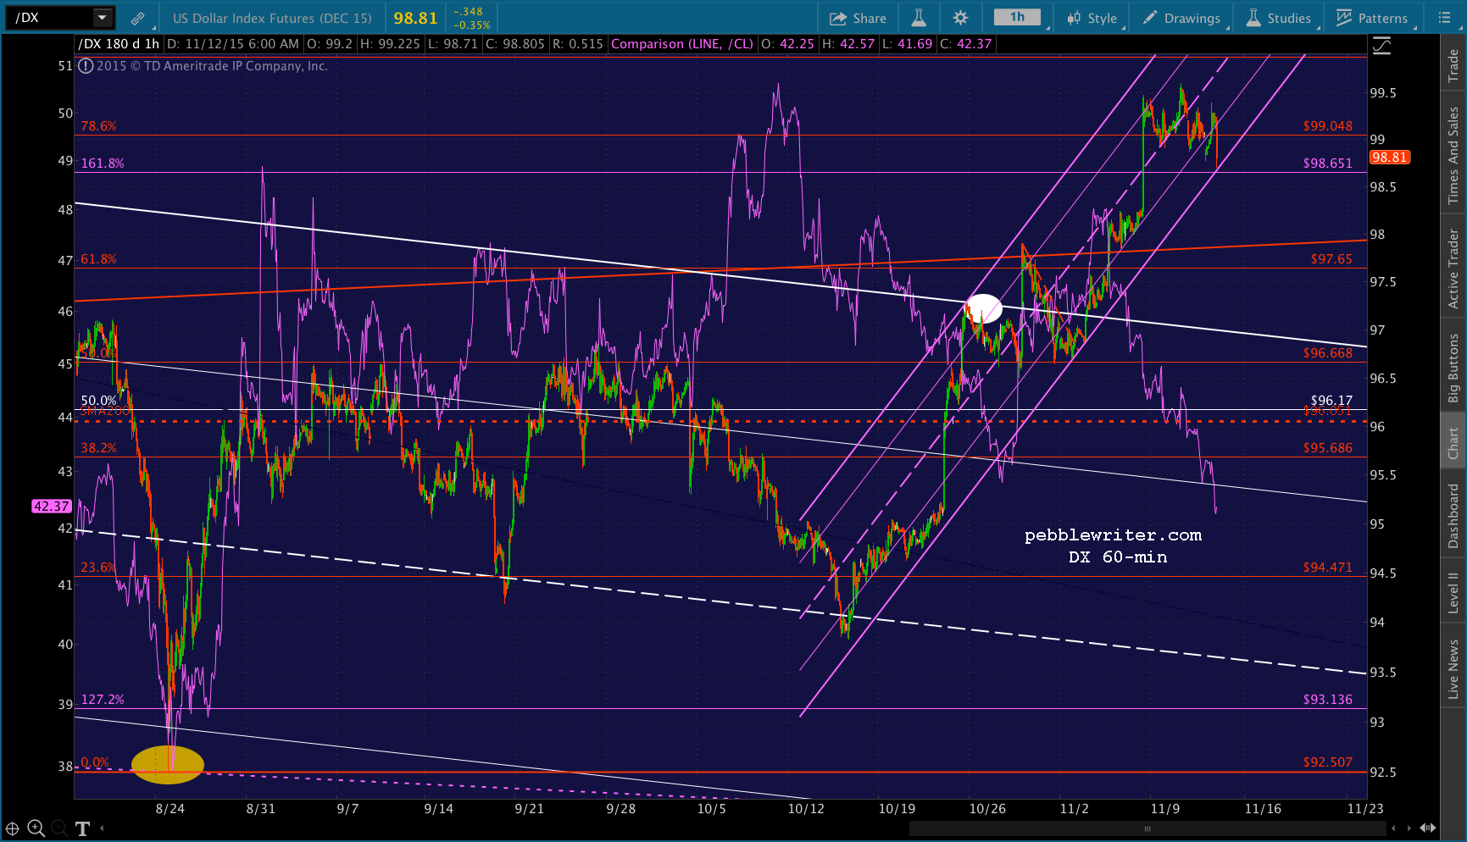Click the 61.8% retracement label
The image size is (1467, 842).
[x=98, y=259]
